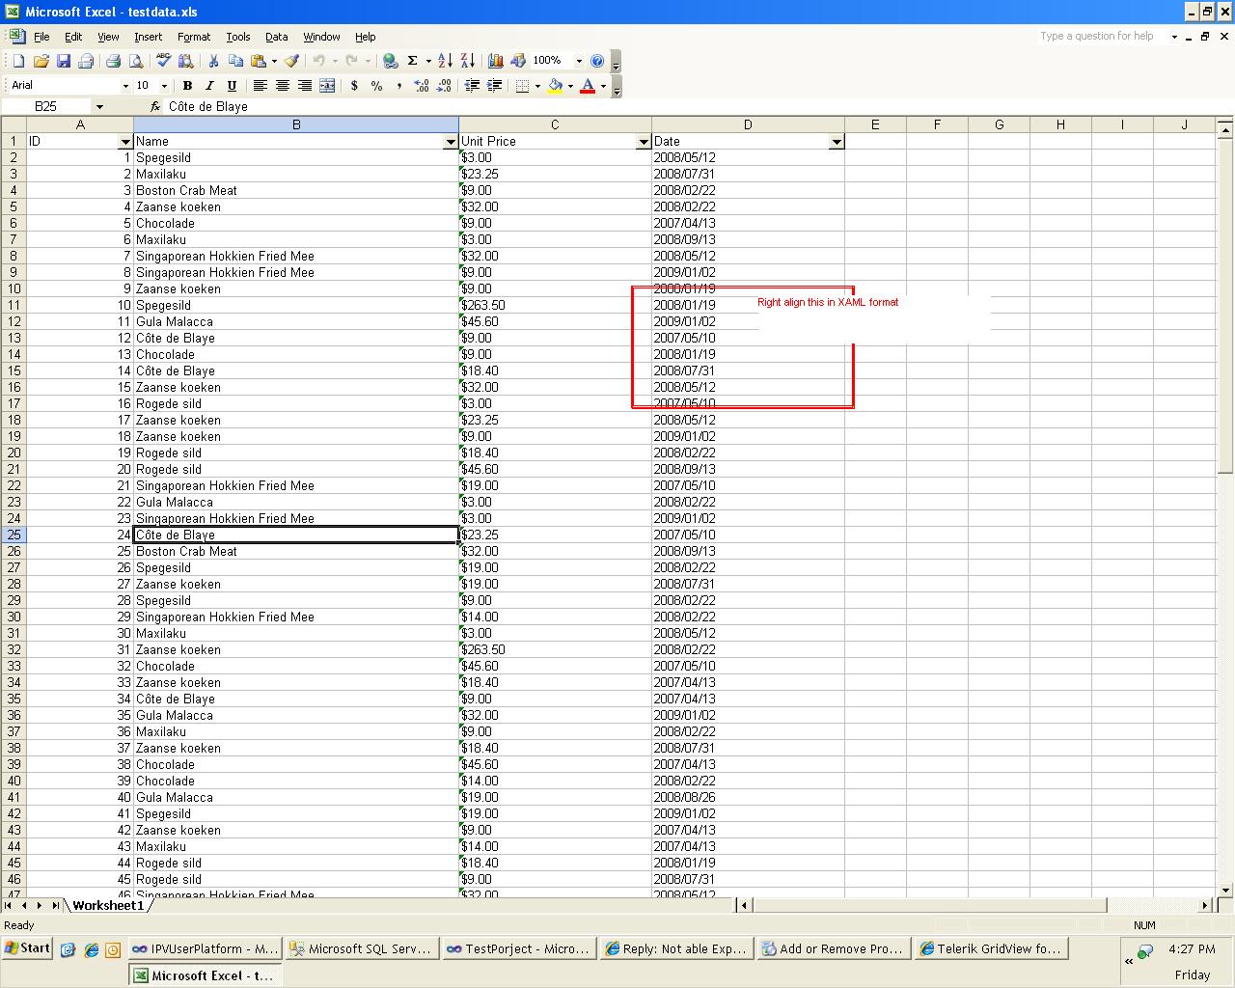The image size is (1235, 988).
Task: Decrease the cell indent
Action: pyautogui.click(x=472, y=86)
